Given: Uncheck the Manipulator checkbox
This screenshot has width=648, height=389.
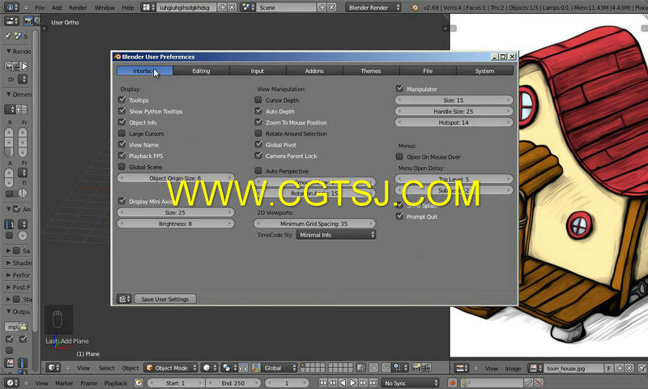Looking at the screenshot, I should [x=399, y=88].
